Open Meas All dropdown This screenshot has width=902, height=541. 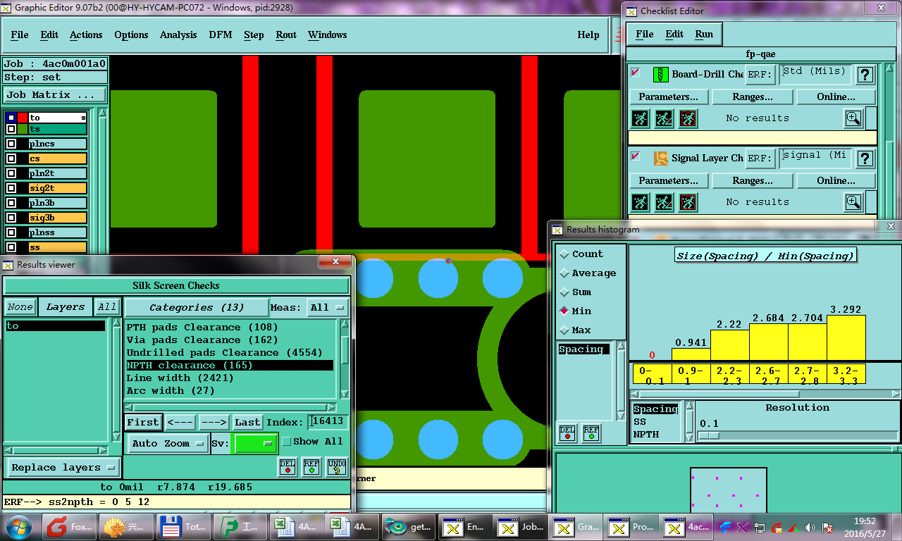pos(328,307)
